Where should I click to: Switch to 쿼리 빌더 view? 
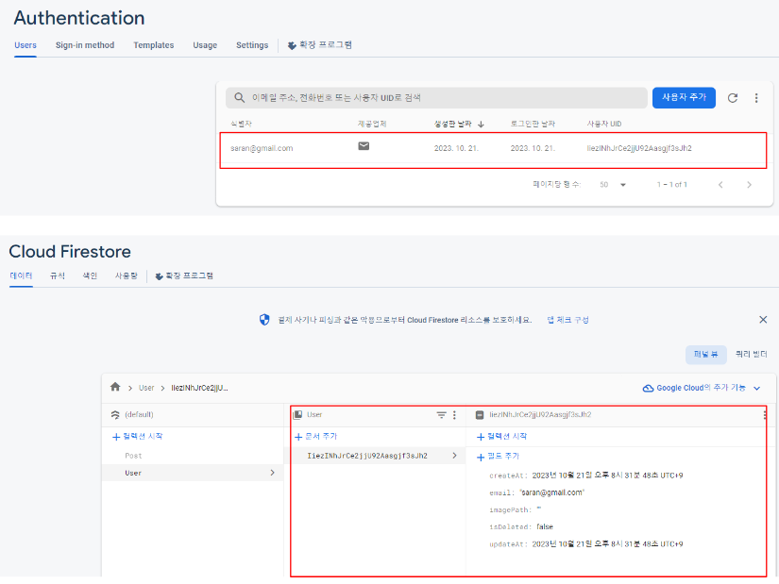click(752, 355)
